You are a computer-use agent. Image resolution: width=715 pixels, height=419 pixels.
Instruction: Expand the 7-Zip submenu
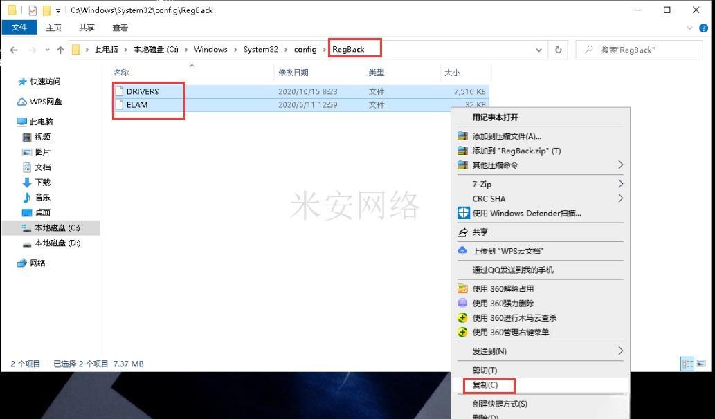[x=540, y=184]
